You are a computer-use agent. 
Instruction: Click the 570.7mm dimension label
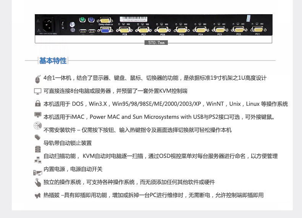tap(156, 43)
